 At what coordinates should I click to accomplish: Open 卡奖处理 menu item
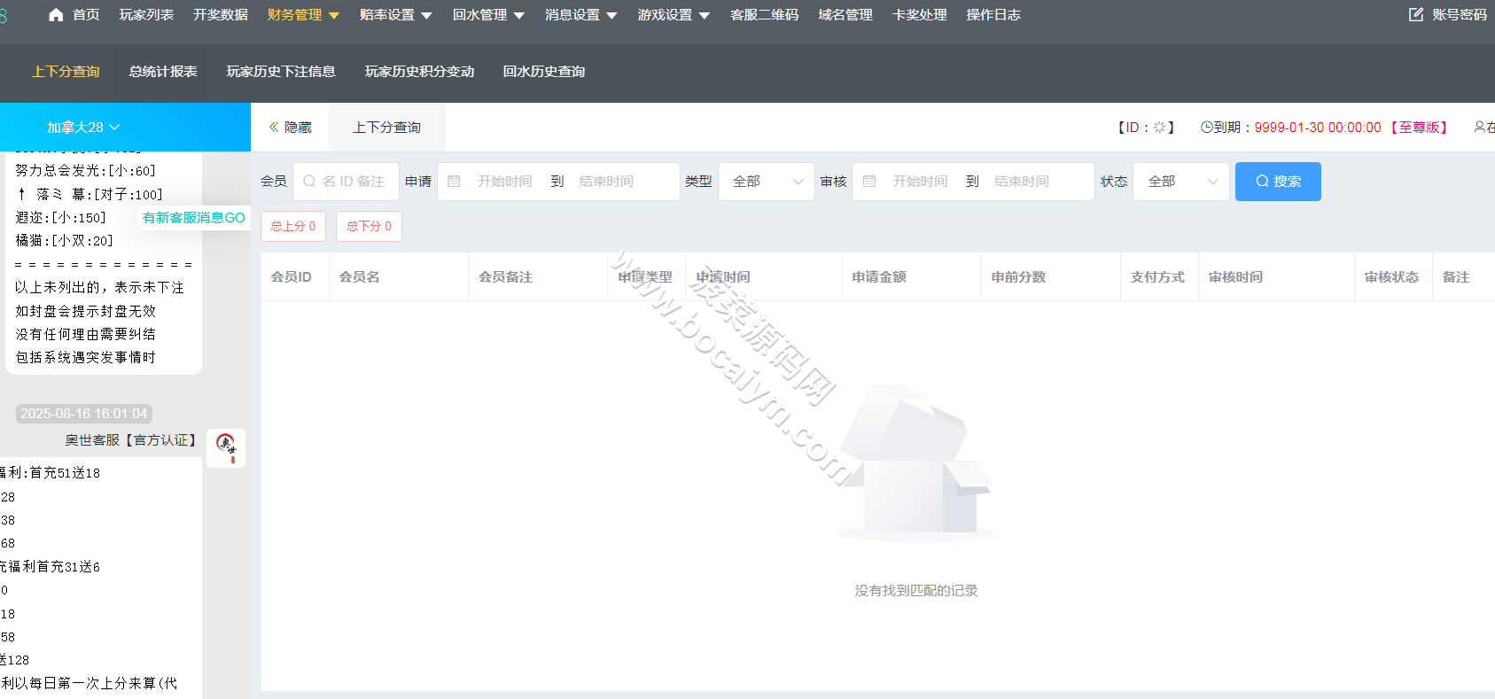[x=919, y=15]
